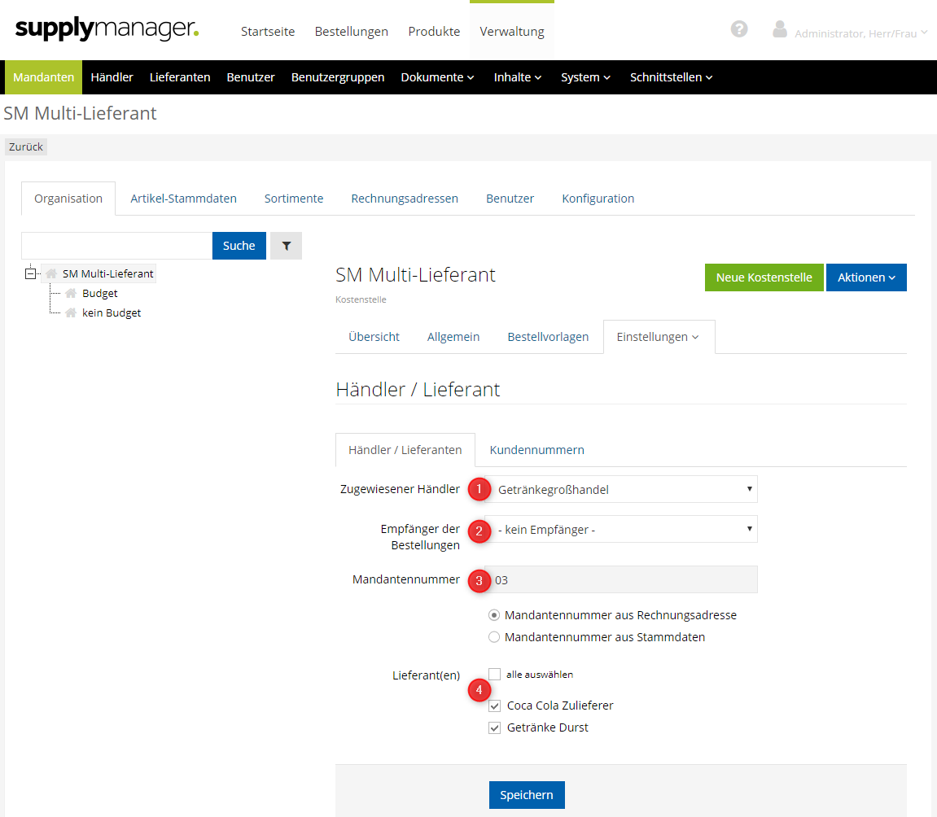
Task: Uncheck the Coca Cola Zulieferer checkbox
Action: tap(494, 706)
